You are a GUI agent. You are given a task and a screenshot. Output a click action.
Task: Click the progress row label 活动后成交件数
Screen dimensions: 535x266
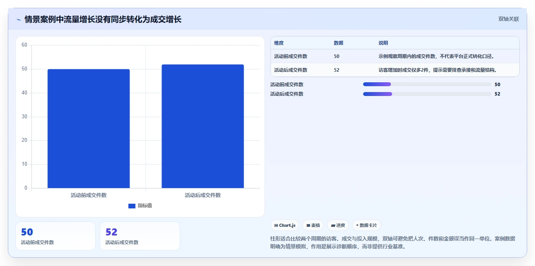click(287, 94)
